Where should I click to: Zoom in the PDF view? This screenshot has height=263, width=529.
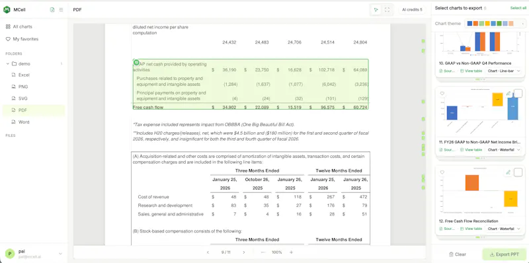click(x=291, y=252)
